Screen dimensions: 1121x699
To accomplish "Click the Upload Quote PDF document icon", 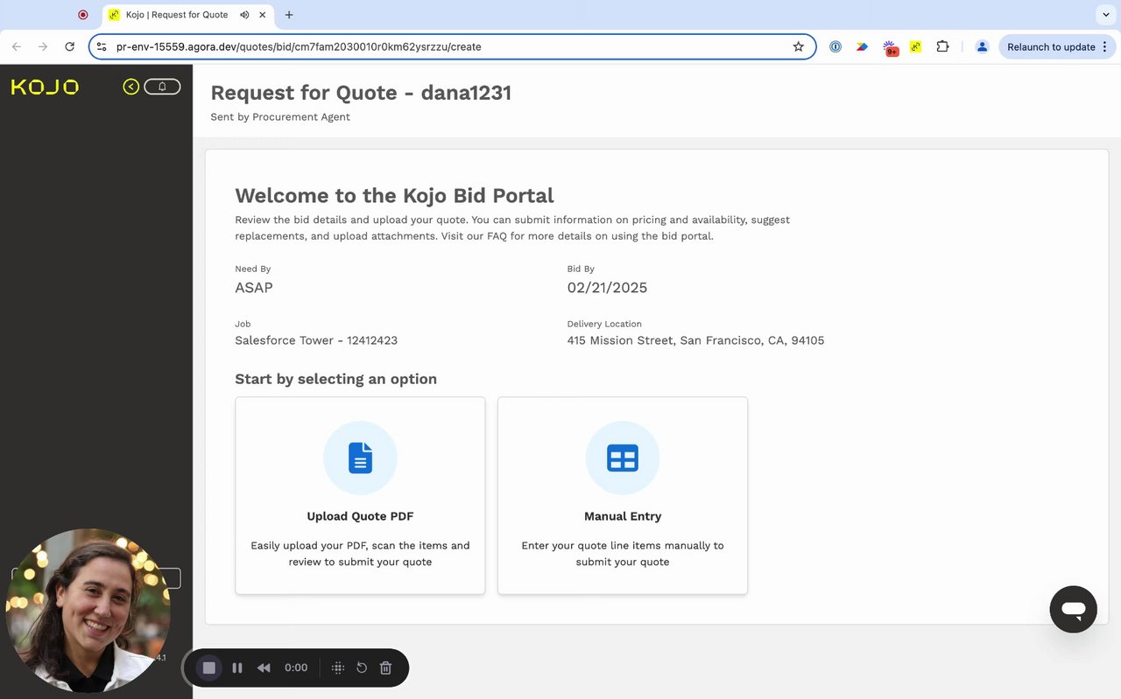I will [360, 458].
